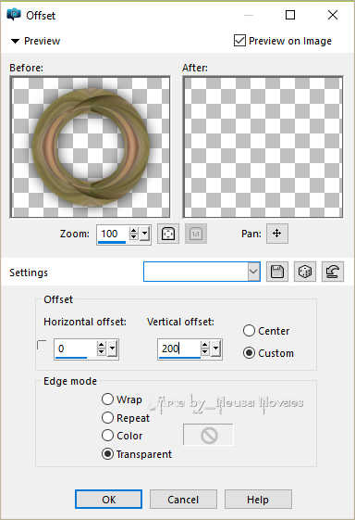
Task: Uncheck the Preview on Image checkbox
Action: [239, 41]
